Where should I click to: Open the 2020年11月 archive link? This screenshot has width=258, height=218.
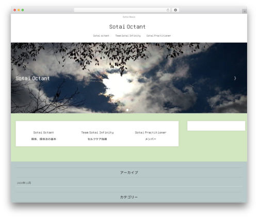click(24, 183)
